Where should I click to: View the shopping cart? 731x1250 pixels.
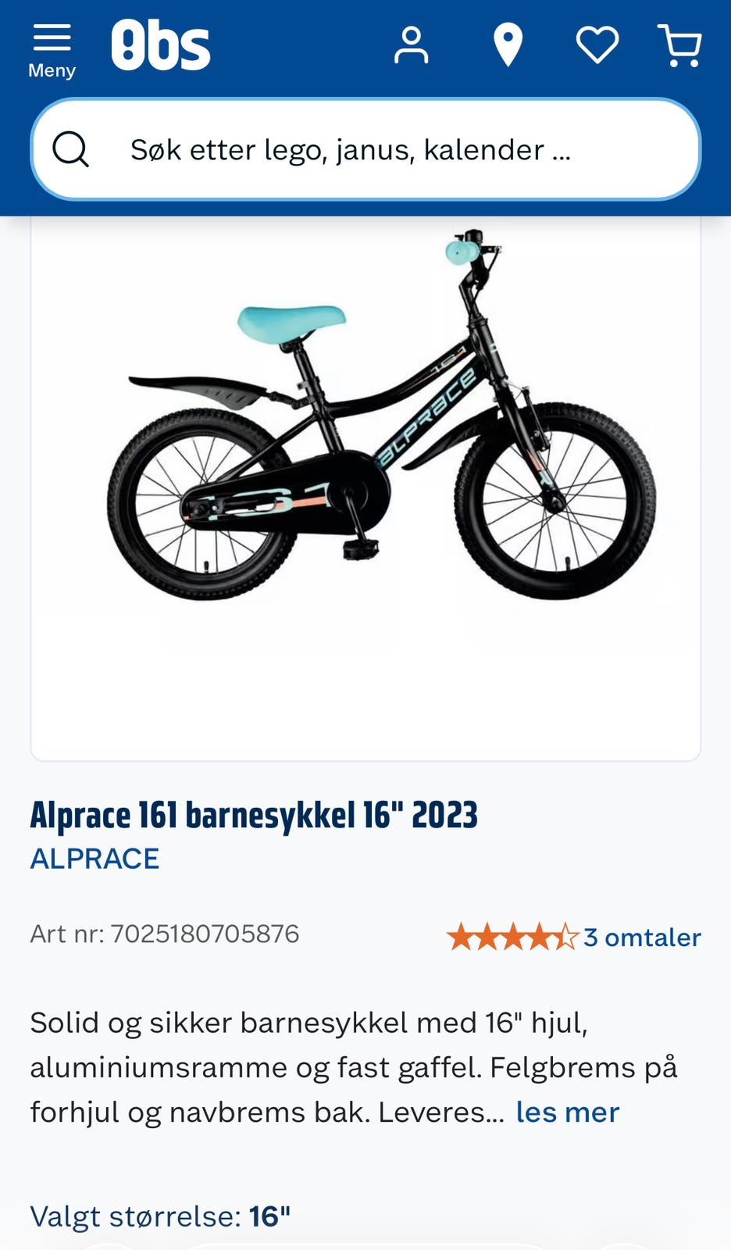point(680,45)
